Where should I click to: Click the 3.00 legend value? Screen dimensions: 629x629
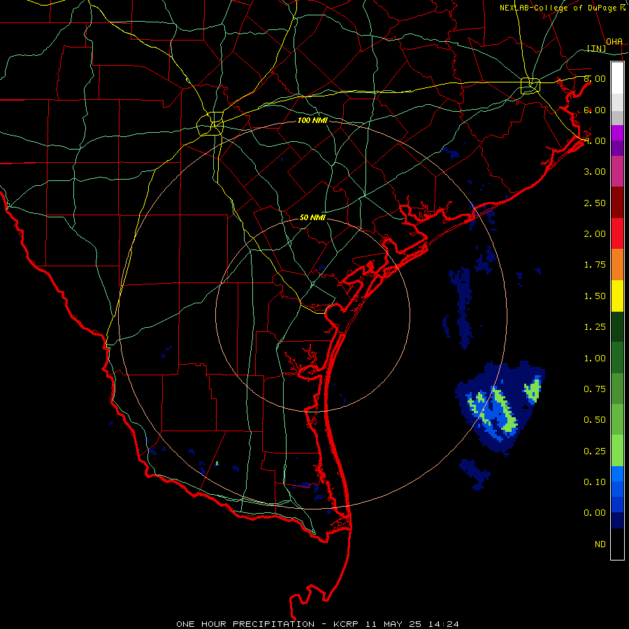point(595,172)
